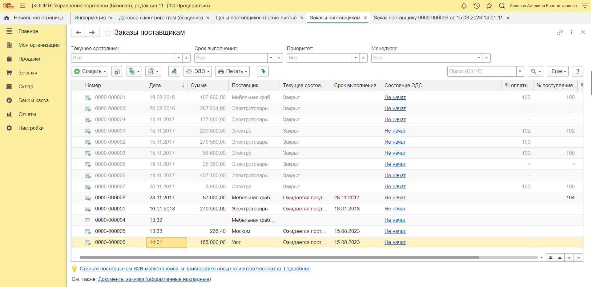Open the Еще menu button
This screenshot has height=287, width=592.
tap(558, 71)
